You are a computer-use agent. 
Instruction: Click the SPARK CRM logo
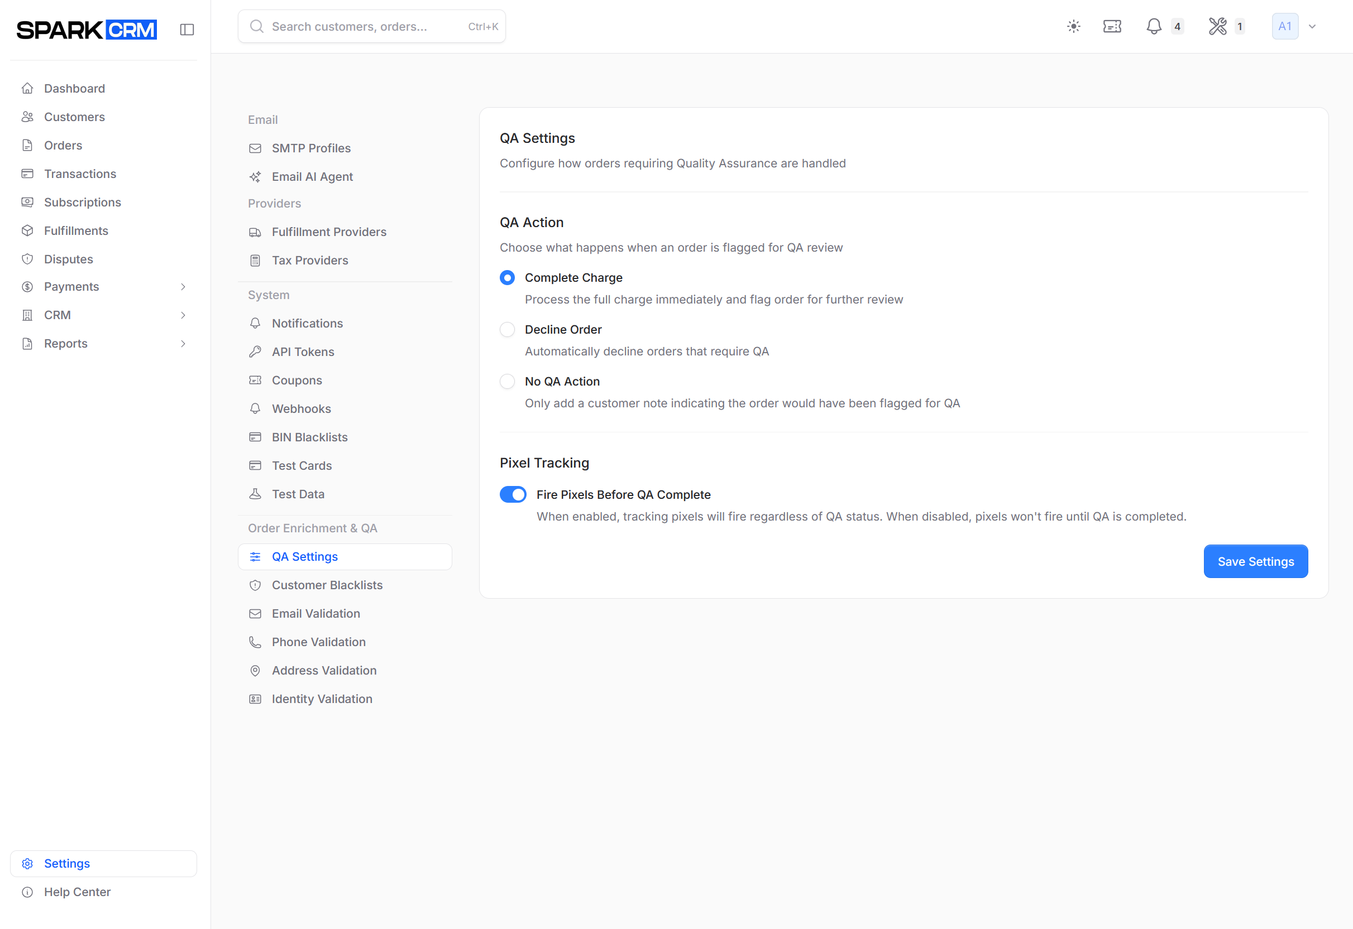click(x=87, y=29)
